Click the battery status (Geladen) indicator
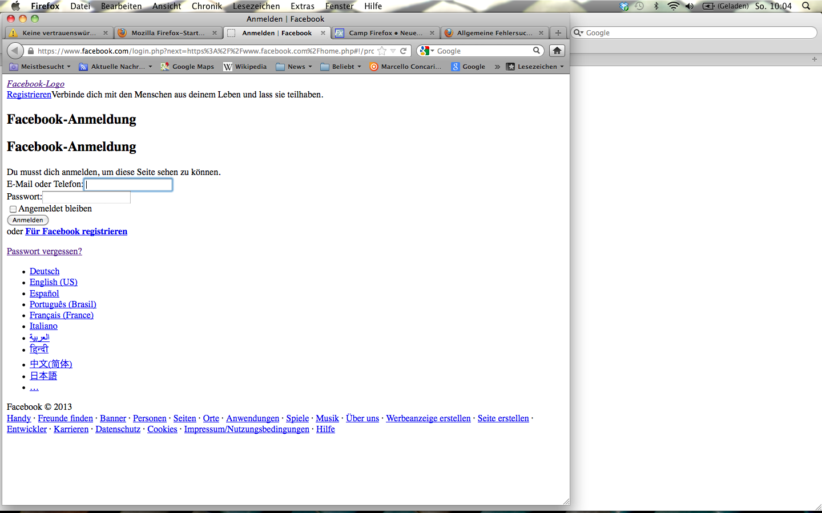The height and width of the screenshot is (513, 822). click(x=726, y=6)
